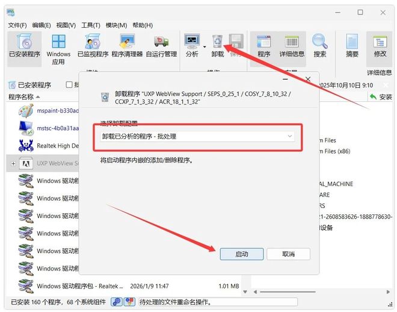
Task: Open the Windows 应用 module
Action: click(x=58, y=49)
